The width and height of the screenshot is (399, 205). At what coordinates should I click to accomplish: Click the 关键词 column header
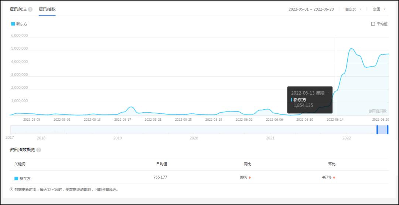(x=20, y=164)
